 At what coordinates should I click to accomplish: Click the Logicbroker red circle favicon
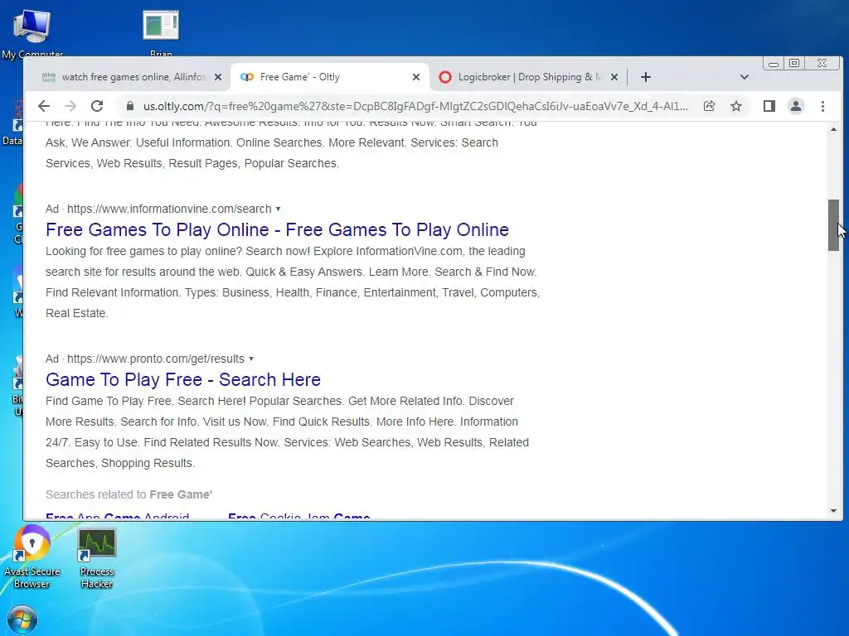click(x=445, y=77)
